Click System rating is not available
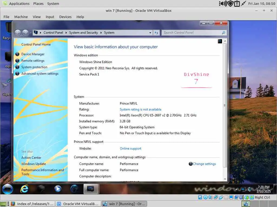 tap(140, 109)
